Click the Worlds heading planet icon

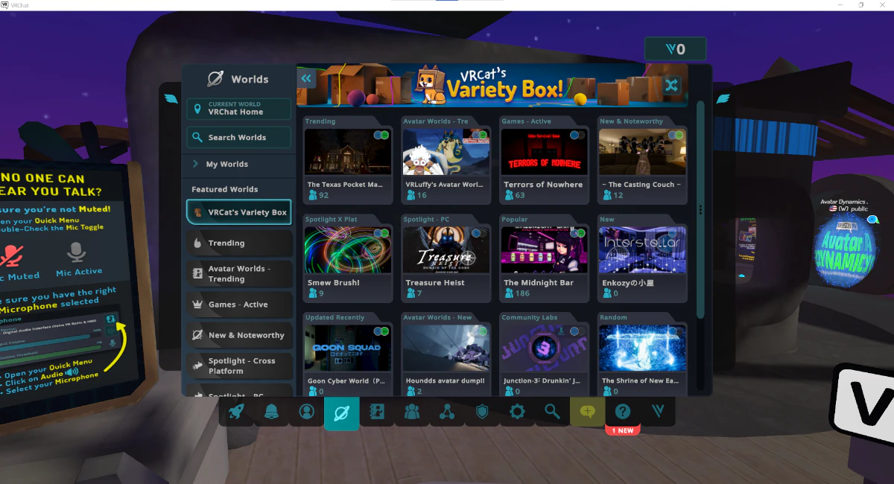click(x=215, y=79)
